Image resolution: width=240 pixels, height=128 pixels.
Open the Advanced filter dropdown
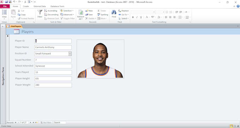[67, 14]
